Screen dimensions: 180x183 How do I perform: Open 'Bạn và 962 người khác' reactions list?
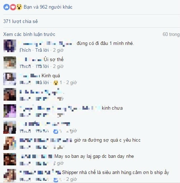coord(48,7)
